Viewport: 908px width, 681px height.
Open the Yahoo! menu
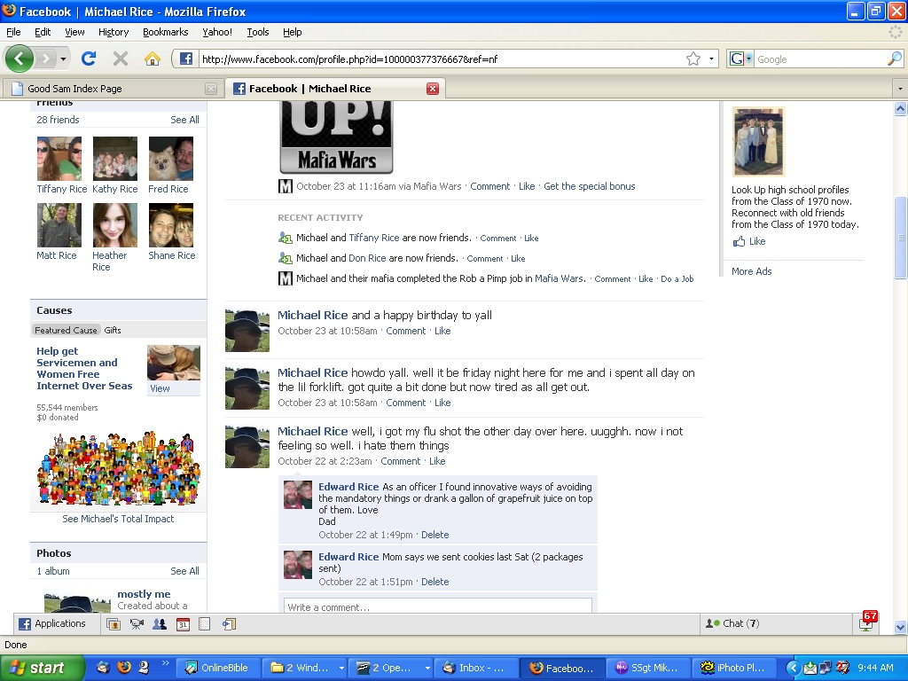[x=217, y=32]
